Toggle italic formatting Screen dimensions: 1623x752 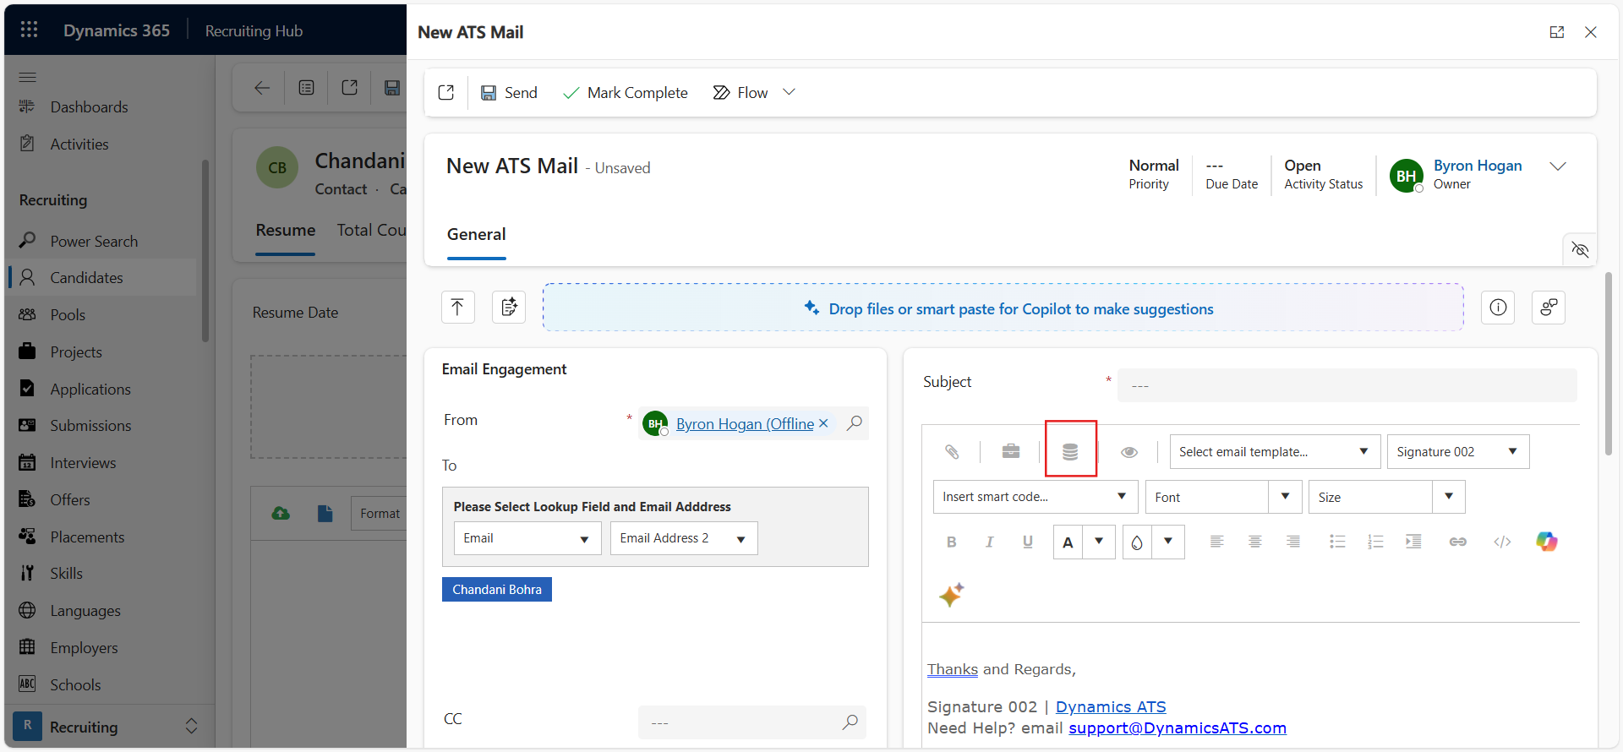[990, 542]
